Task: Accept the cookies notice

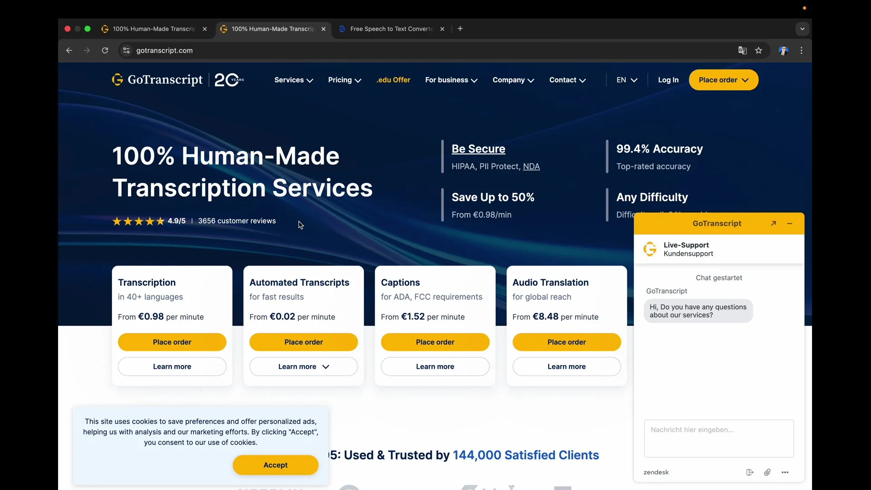Action: coord(275,465)
